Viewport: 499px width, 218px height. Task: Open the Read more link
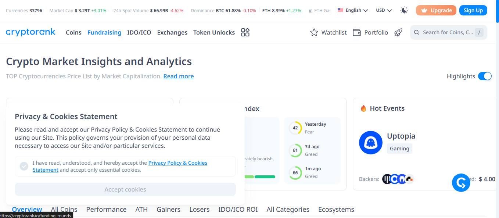179,76
